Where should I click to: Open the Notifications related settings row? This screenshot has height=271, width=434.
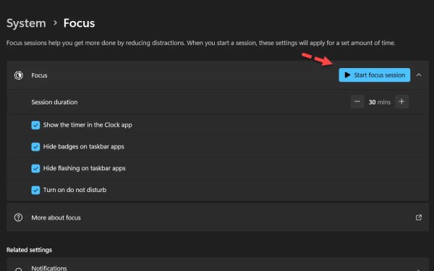click(x=218, y=264)
